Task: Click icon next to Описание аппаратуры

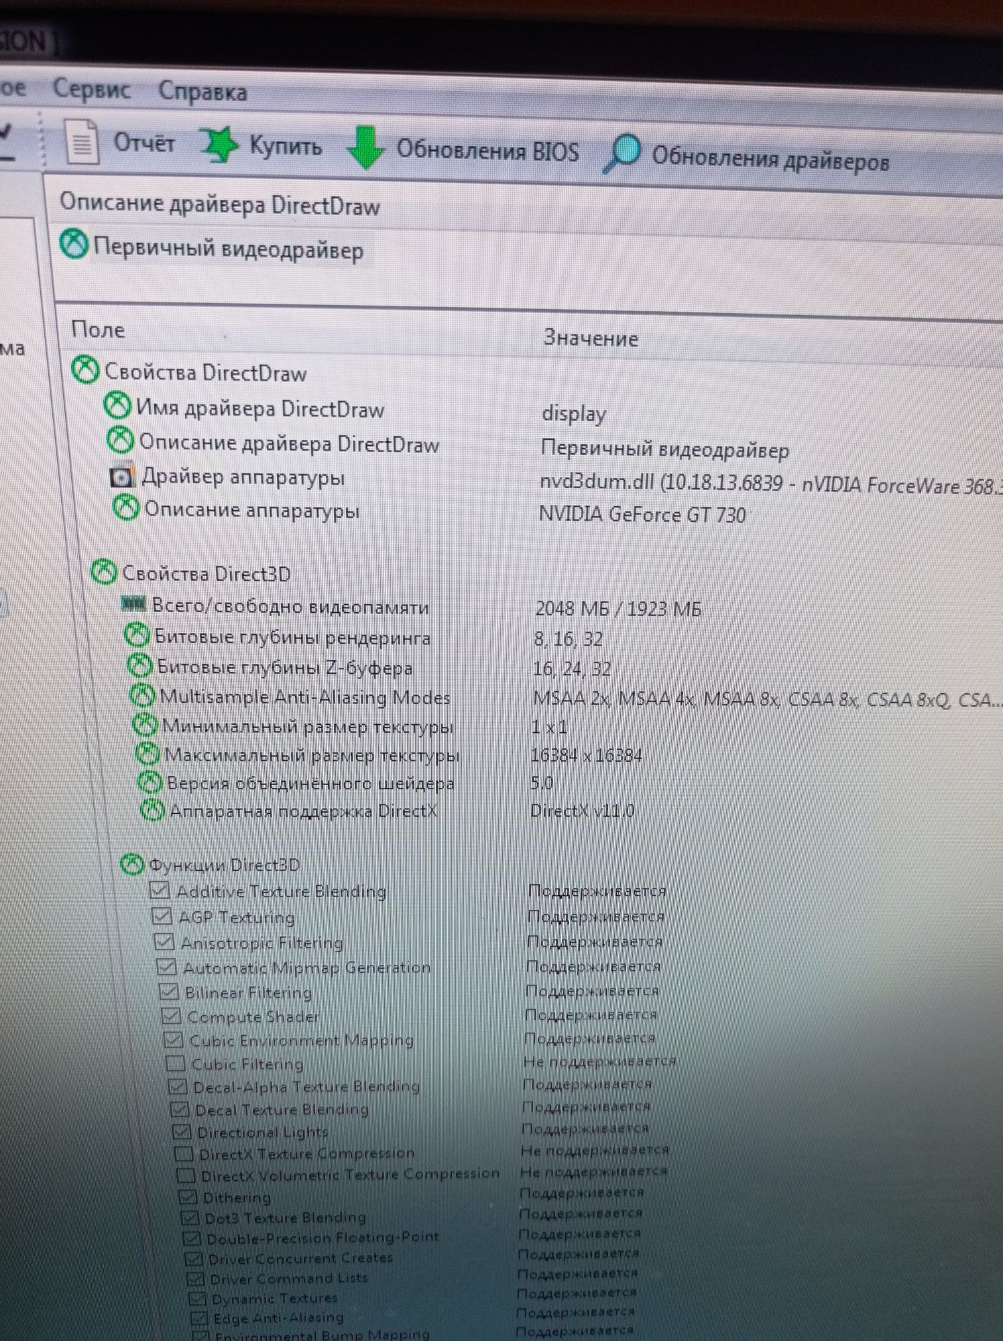Action: point(125,507)
